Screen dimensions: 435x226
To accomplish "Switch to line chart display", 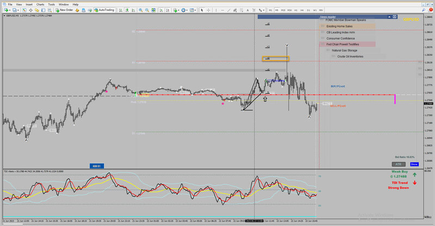I will (133, 10).
